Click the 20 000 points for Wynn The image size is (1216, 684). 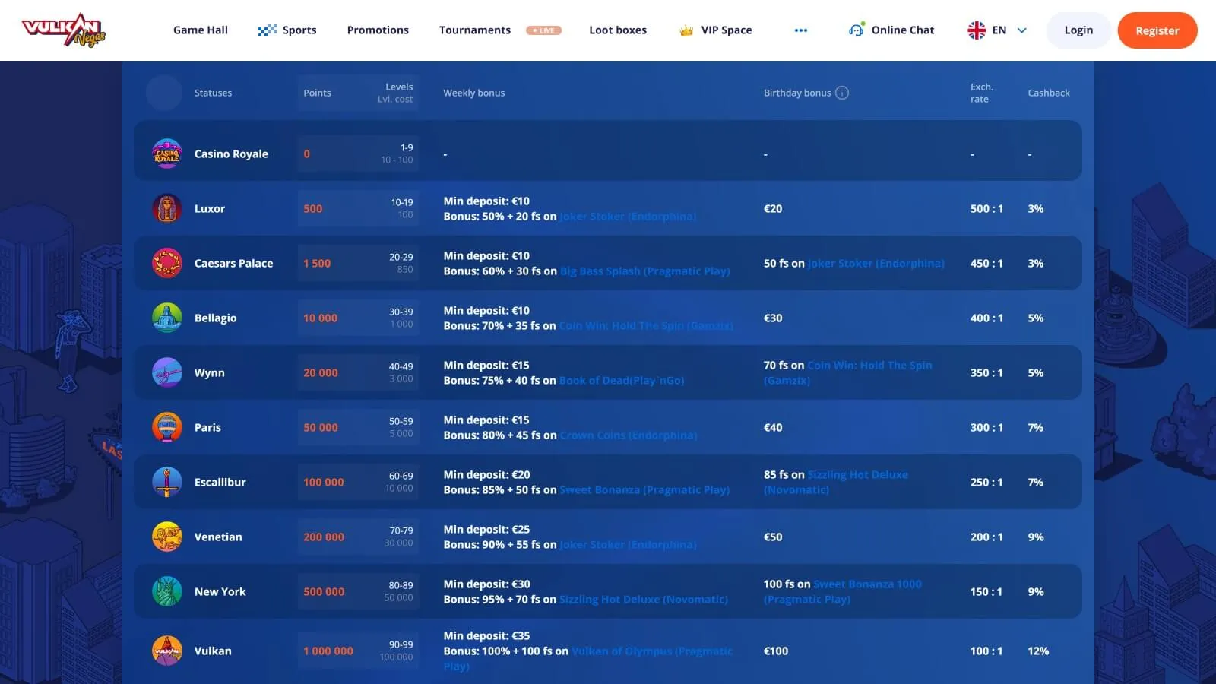(x=321, y=373)
